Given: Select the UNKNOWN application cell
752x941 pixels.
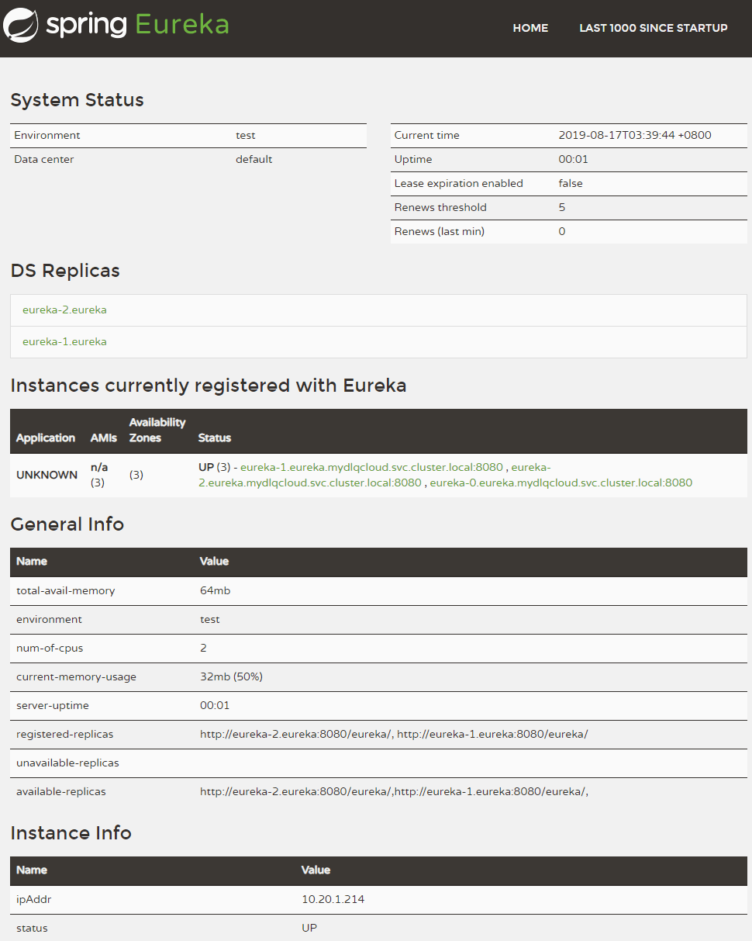Looking at the screenshot, I should [47, 475].
